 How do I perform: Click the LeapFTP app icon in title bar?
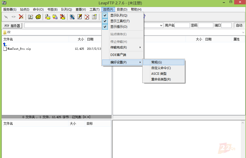click(x=4, y=3)
